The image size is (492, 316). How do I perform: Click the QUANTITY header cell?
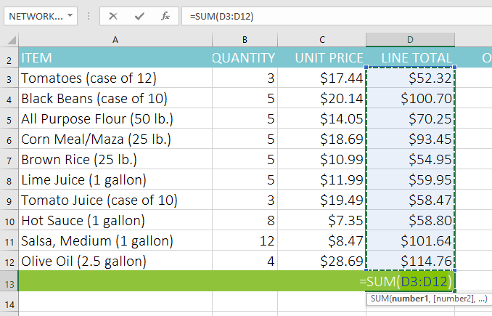[245, 58]
